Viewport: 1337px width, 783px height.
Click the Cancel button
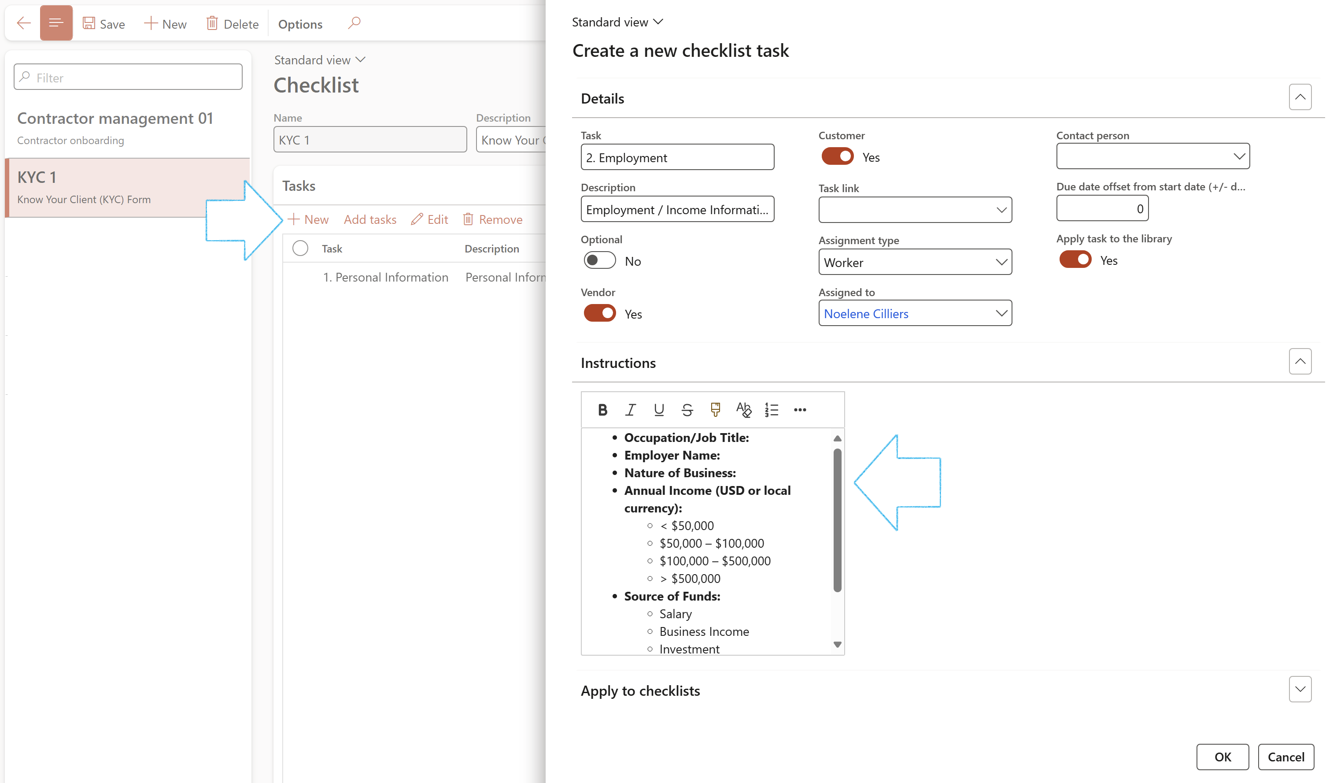[x=1285, y=757]
